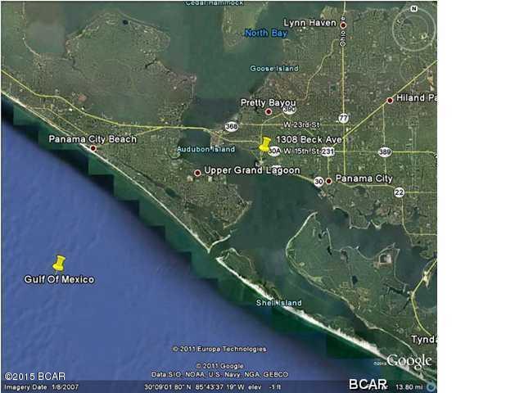Click the Panama City red place marker
Image resolution: width=524 pixels, height=393 pixels.
tap(329, 181)
